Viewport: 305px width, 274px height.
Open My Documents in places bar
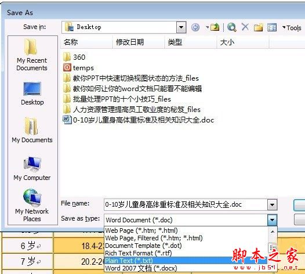[32, 130]
